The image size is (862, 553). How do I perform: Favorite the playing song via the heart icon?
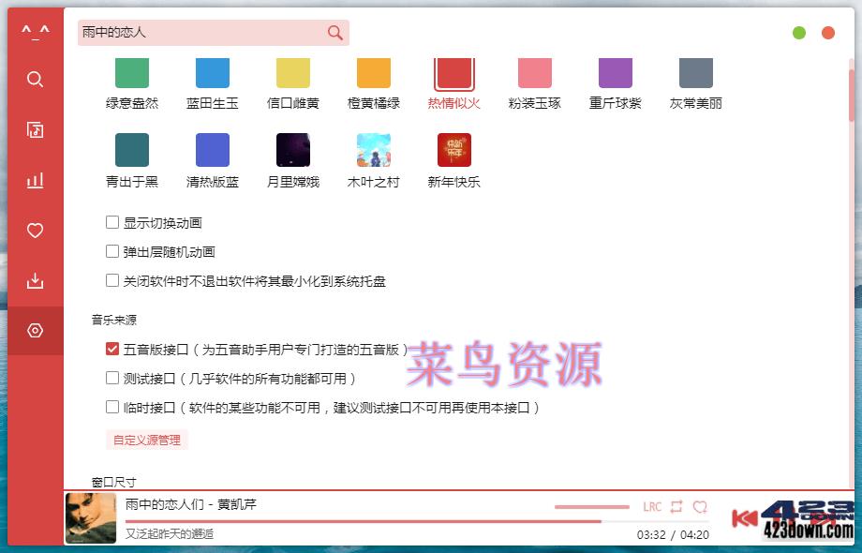[700, 506]
